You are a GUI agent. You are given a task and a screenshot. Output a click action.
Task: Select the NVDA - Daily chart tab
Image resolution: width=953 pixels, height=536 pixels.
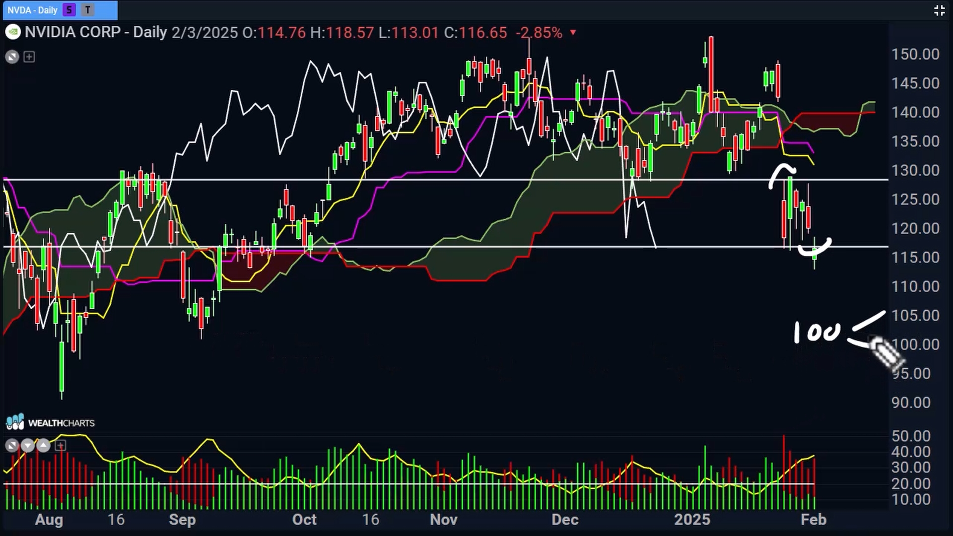(x=60, y=10)
